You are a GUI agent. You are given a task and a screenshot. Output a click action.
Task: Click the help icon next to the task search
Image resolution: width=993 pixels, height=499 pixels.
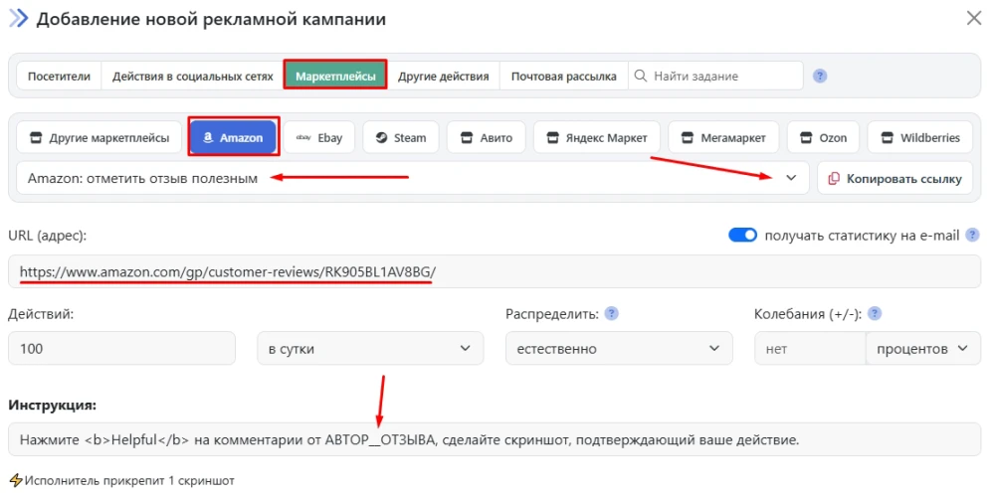[x=820, y=76]
